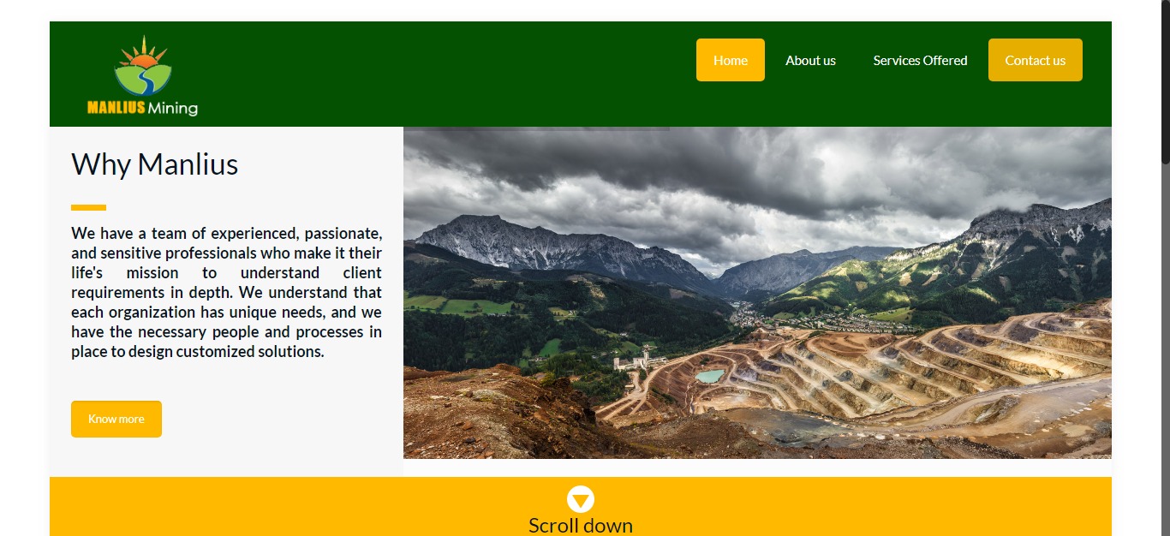This screenshot has height=536, width=1170.
Task: Click the Manlius Mining sun logo icon
Action: pyautogui.click(x=143, y=67)
